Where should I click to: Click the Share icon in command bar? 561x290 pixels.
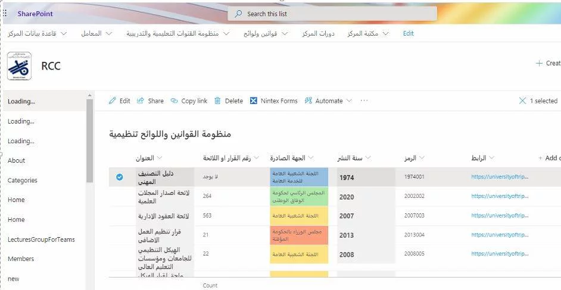click(x=141, y=101)
